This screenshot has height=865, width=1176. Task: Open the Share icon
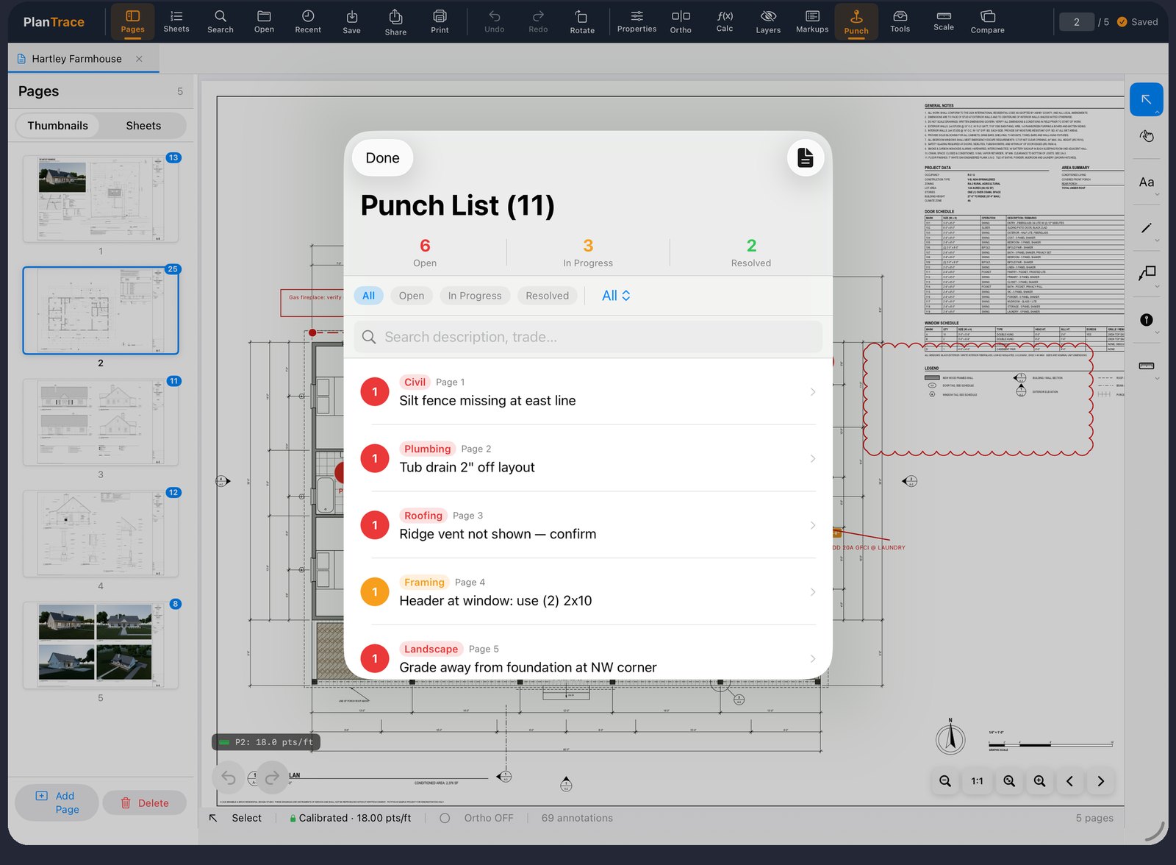click(x=395, y=21)
